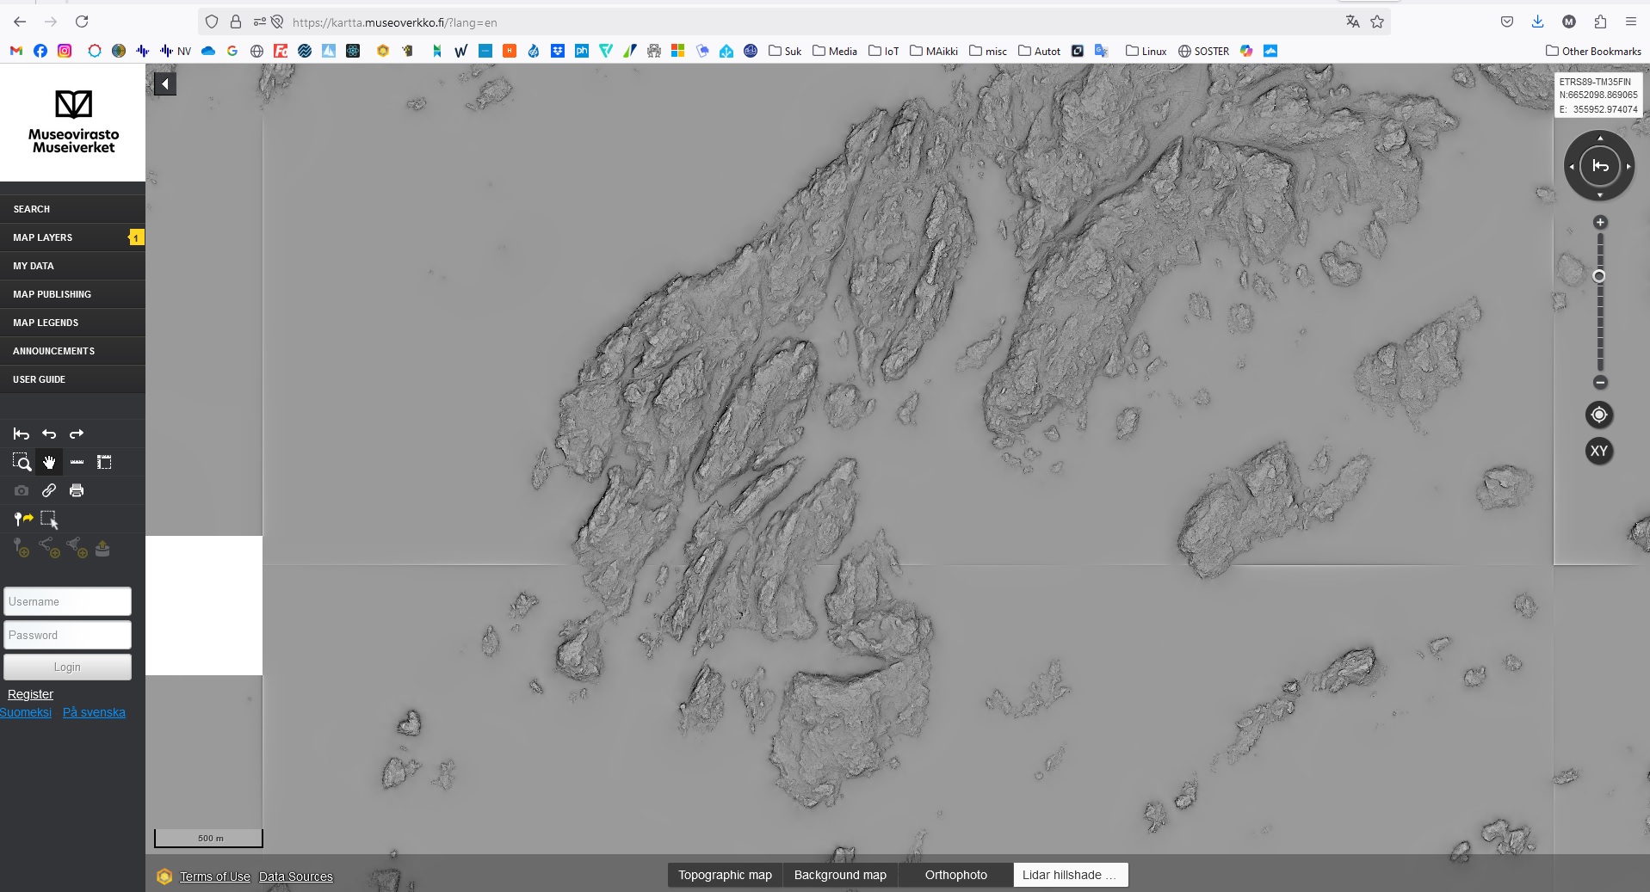Pan map south with down arrow
Image resolution: width=1650 pixels, height=892 pixels.
point(1600,195)
